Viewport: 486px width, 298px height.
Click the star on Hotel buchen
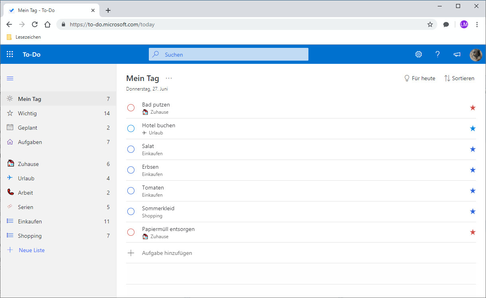(473, 128)
